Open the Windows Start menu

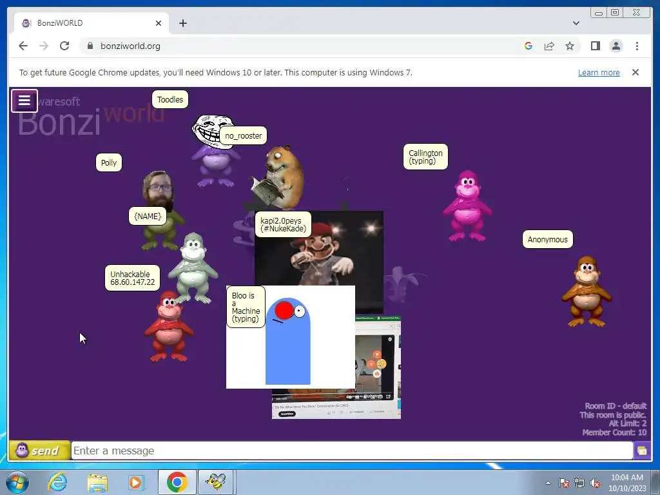click(16, 482)
